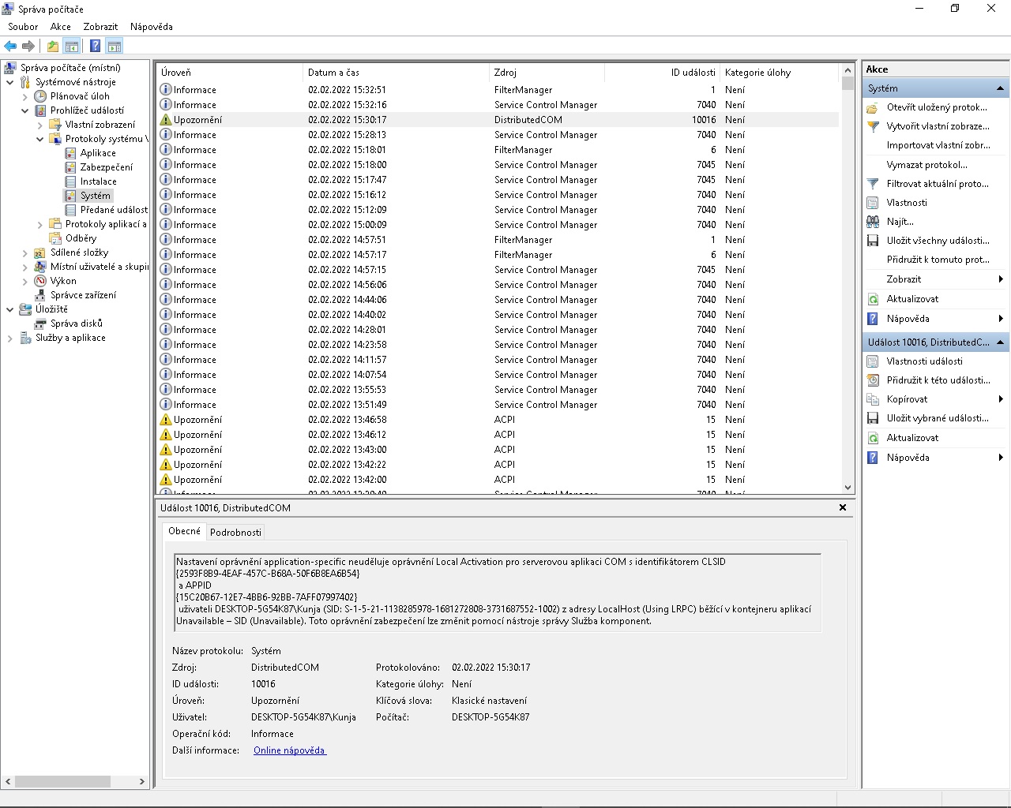
Task: Close the event details preview pane
Action: pyautogui.click(x=842, y=507)
